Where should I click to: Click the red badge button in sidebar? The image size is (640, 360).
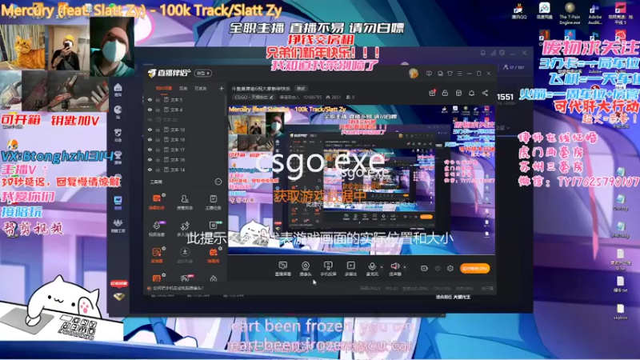coord(118,283)
